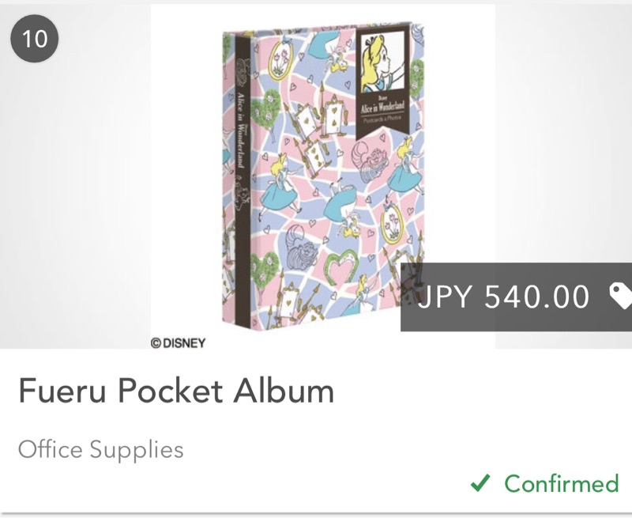Screen dimensions: 632x518
Task: Tap the Alice portrait on album cover
Action: pyautogui.click(x=382, y=64)
